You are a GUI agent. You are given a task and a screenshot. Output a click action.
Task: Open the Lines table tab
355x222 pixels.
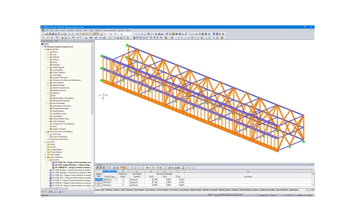[x=102, y=189]
